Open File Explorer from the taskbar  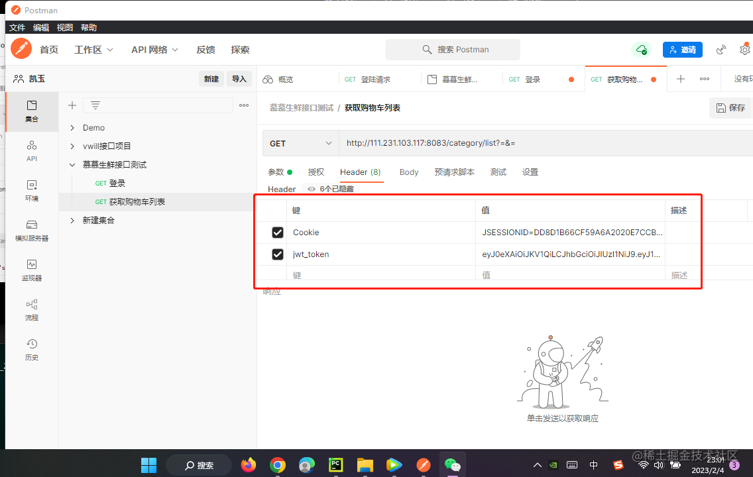pyautogui.click(x=365, y=465)
